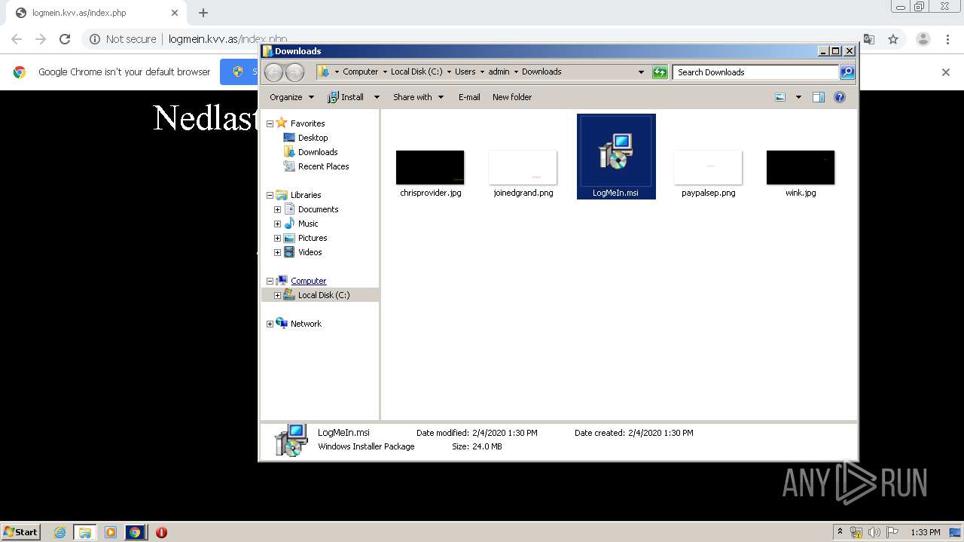Image resolution: width=964 pixels, height=542 pixels.
Task: Show hidden tray icons arrow
Action: point(840,532)
